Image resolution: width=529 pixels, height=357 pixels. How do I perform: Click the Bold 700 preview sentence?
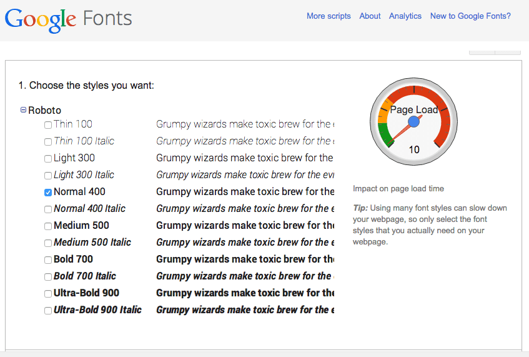(x=245, y=259)
